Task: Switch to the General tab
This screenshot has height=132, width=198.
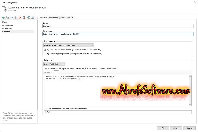Action: click(x=43, y=17)
